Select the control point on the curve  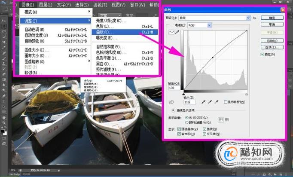tap(213, 58)
